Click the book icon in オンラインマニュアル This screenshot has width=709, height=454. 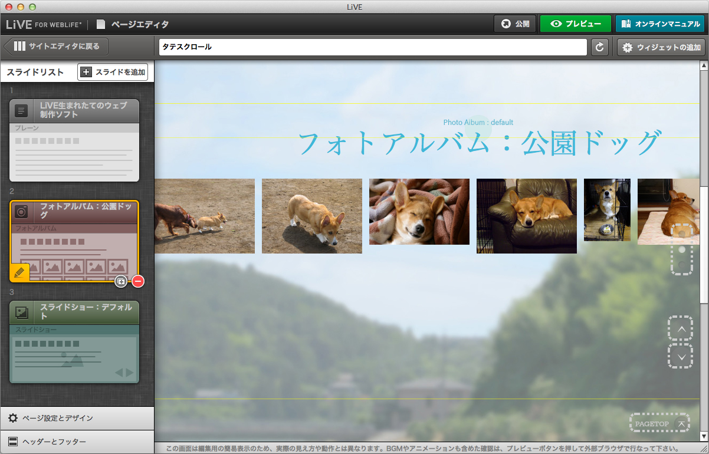click(626, 24)
